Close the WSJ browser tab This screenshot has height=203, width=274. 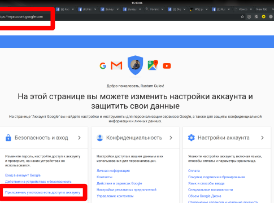pyautogui.click(x=207, y=9)
